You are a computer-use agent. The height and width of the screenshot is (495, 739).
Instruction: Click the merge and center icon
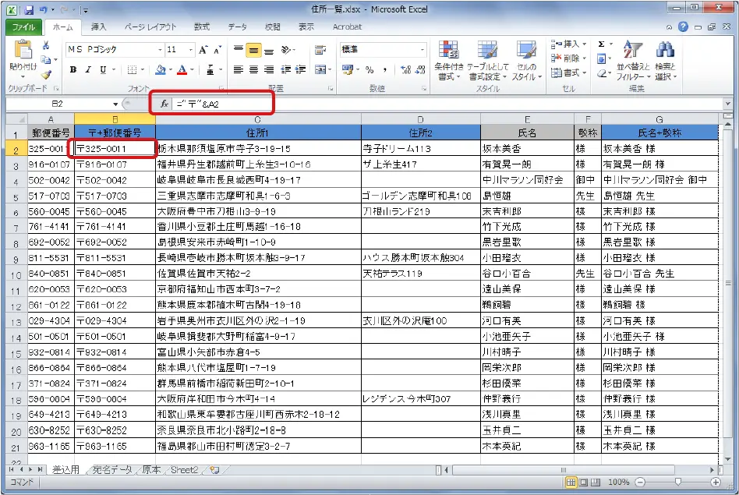pos(320,70)
